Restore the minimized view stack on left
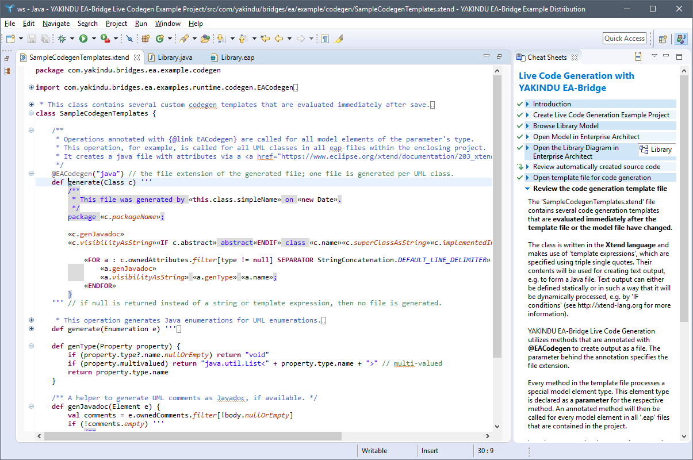Image resolution: width=693 pixels, height=460 pixels. click(7, 59)
